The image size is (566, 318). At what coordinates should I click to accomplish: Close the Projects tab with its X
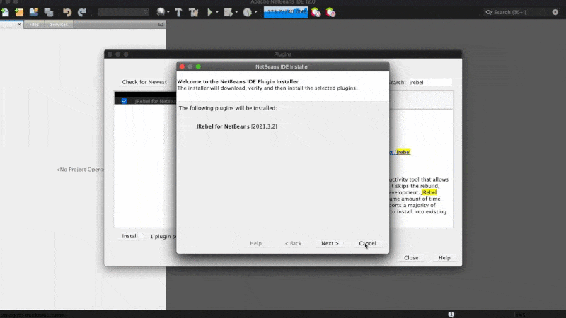pos(19,25)
